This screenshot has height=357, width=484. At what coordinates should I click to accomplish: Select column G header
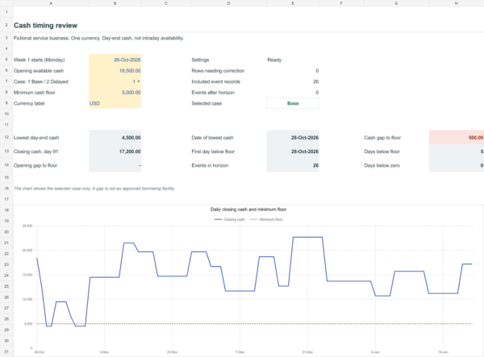396,3
